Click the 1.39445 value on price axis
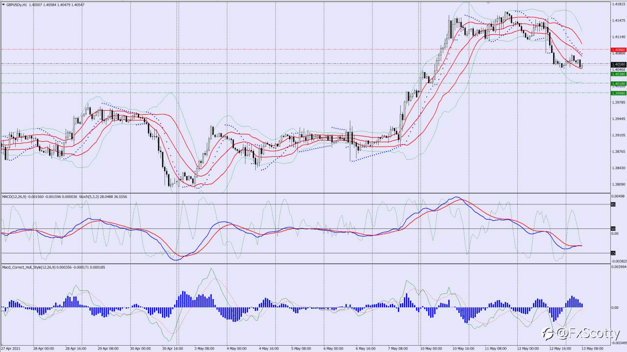 click(618, 119)
